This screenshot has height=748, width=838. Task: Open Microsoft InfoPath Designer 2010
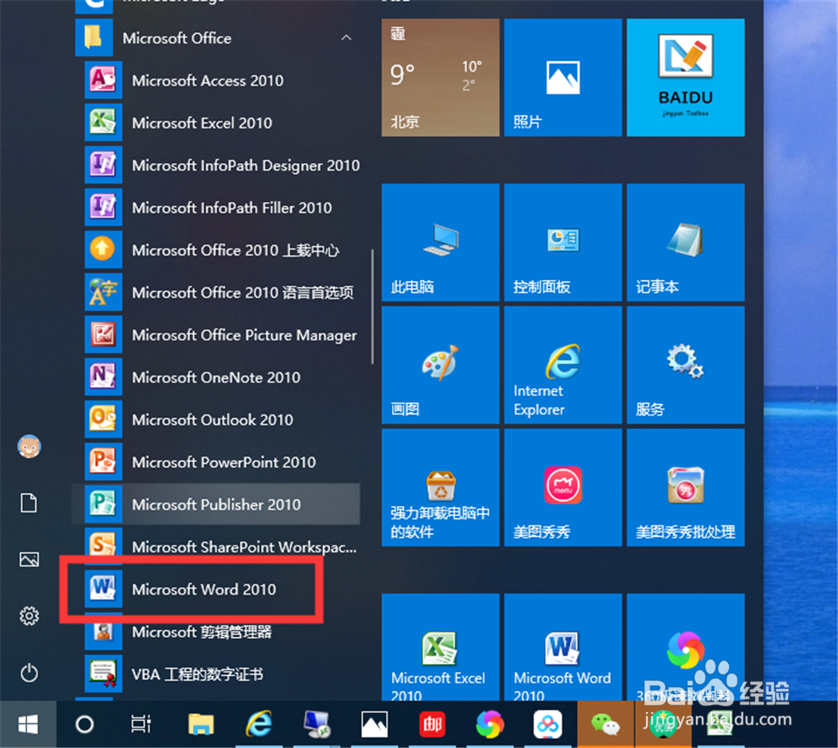pyautogui.click(x=216, y=165)
